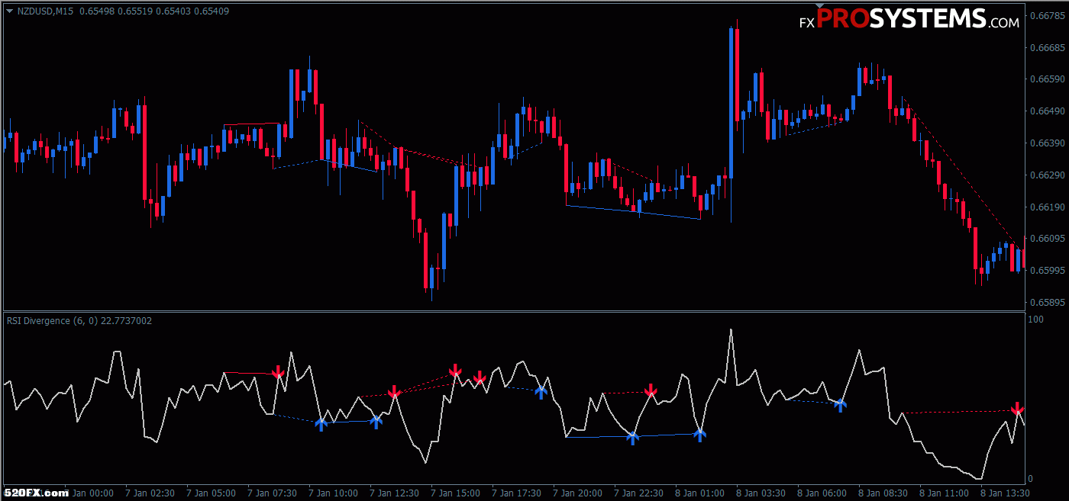Click the tallest blue candle reaching the chart high

731,103
